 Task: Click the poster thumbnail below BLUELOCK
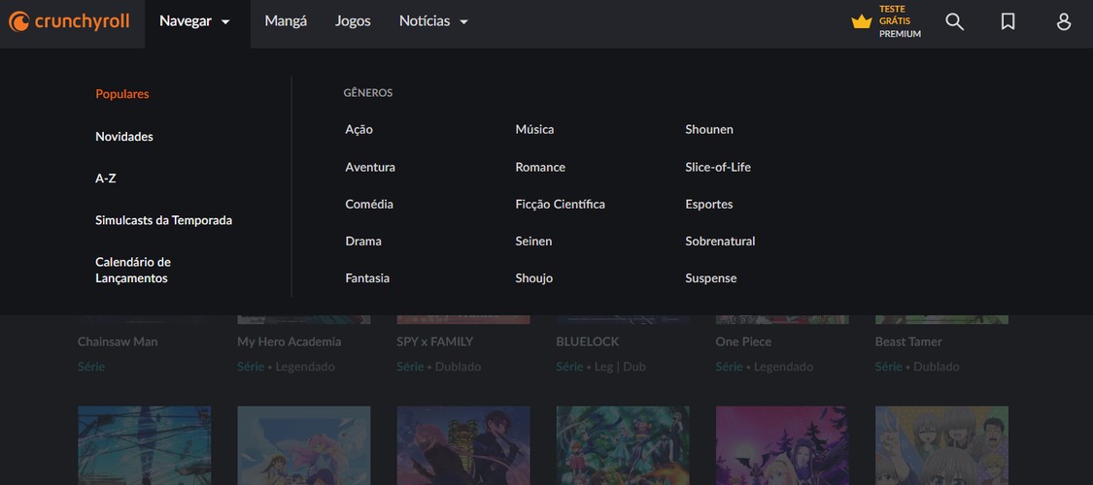click(623, 445)
